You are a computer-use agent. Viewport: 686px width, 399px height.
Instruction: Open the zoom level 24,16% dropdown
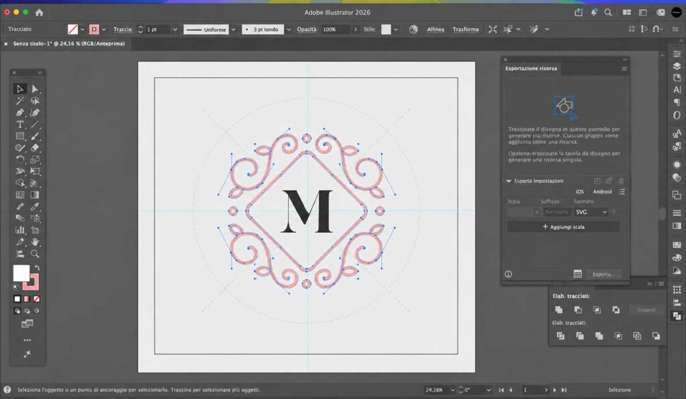(452, 390)
